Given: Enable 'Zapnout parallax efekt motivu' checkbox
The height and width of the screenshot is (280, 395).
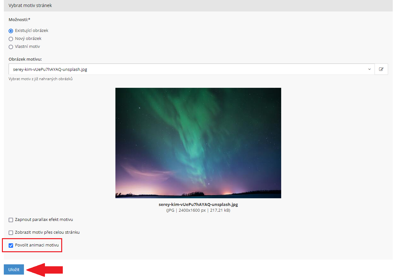Looking at the screenshot, I should click(11, 220).
